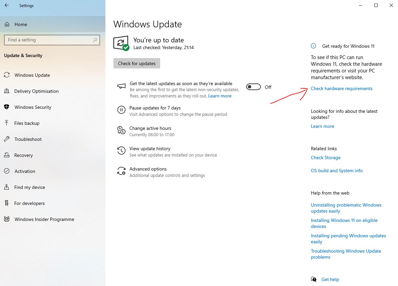This screenshot has width=398, height=286.
Task: Click Get help link
Action: point(330,279)
